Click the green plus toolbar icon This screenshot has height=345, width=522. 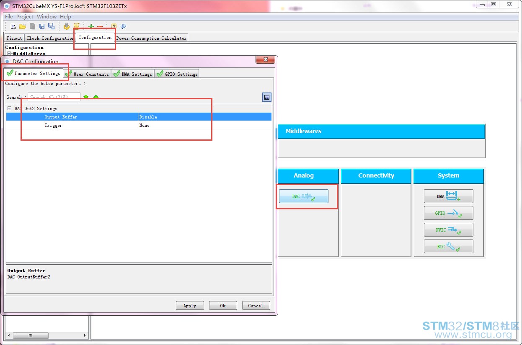(x=91, y=26)
